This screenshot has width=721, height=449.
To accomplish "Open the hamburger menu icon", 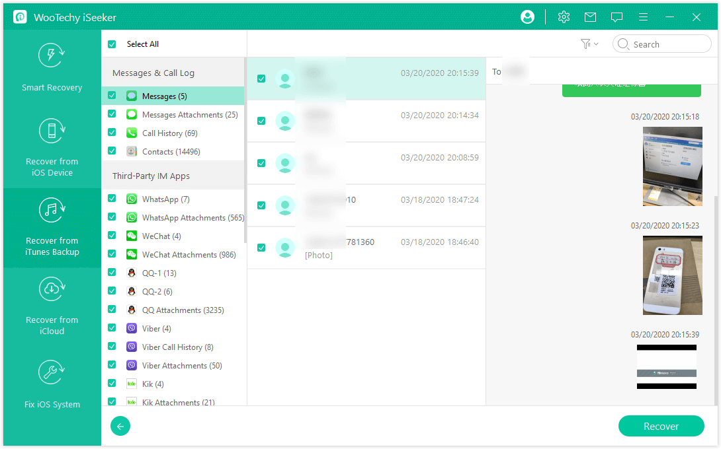I will pos(643,17).
